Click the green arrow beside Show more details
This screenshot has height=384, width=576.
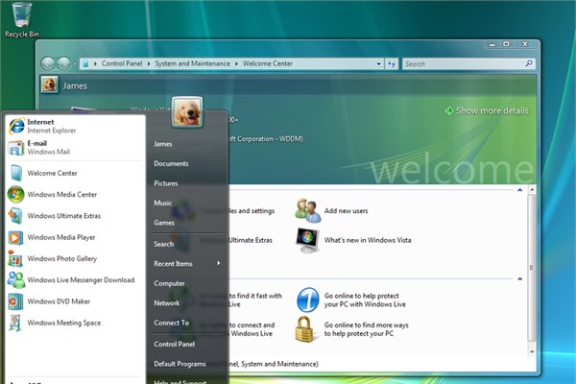pyautogui.click(x=449, y=110)
